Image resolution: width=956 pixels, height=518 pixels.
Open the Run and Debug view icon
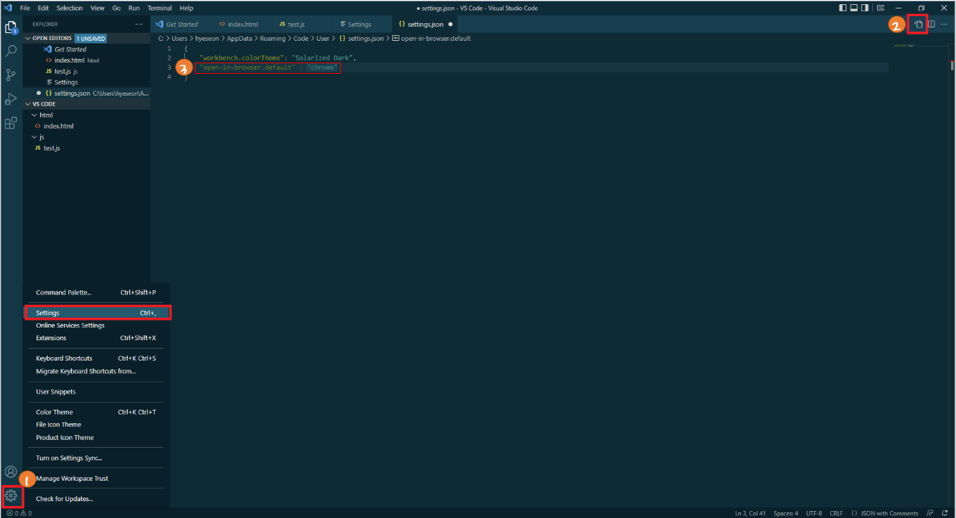tap(11, 98)
